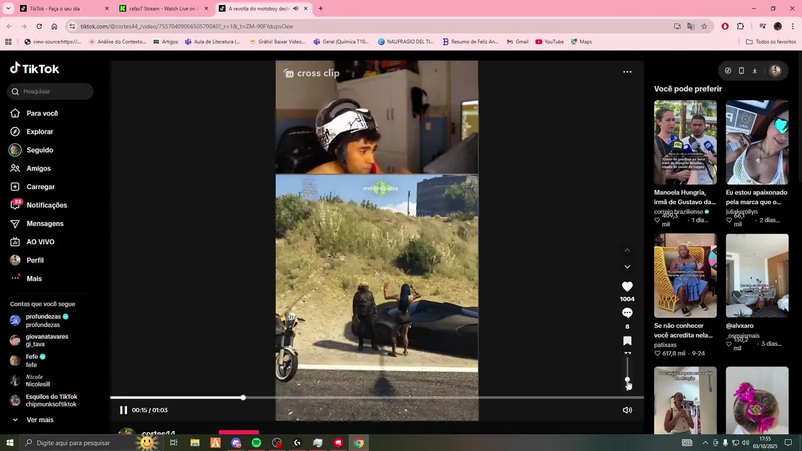Screen dimensions: 802x451
Task: Open the profile avatar in top-right pill
Action: click(775, 71)
